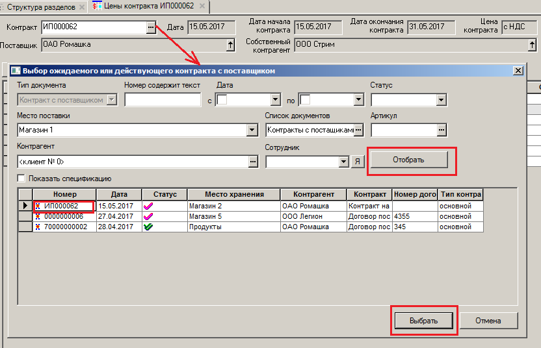The width and height of the screenshot is (541, 348).
Task: Toggle the start date 'с' checkbox
Action: (x=222, y=100)
